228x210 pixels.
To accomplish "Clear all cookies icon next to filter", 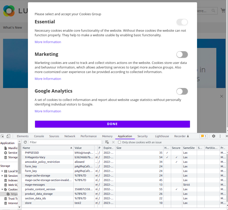I will pyautogui.click(x=107, y=142).
